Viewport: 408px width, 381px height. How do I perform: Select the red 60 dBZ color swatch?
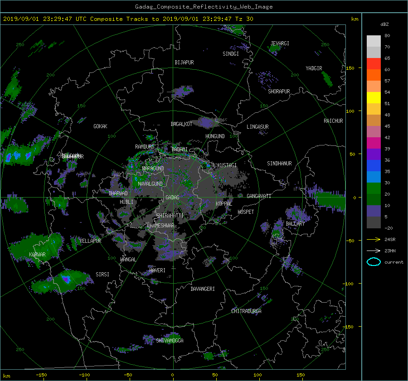[374, 64]
